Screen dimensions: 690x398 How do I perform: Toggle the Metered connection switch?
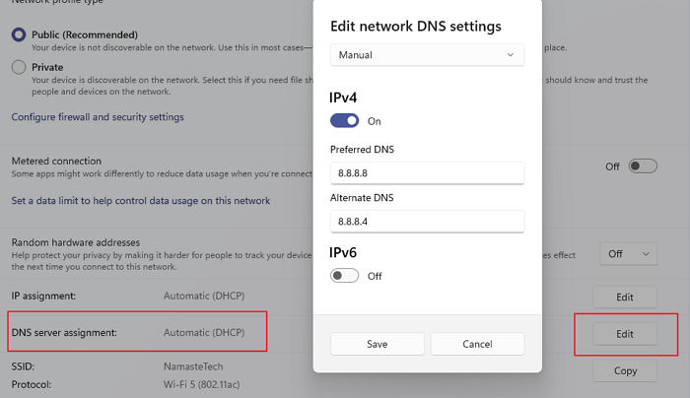click(643, 166)
